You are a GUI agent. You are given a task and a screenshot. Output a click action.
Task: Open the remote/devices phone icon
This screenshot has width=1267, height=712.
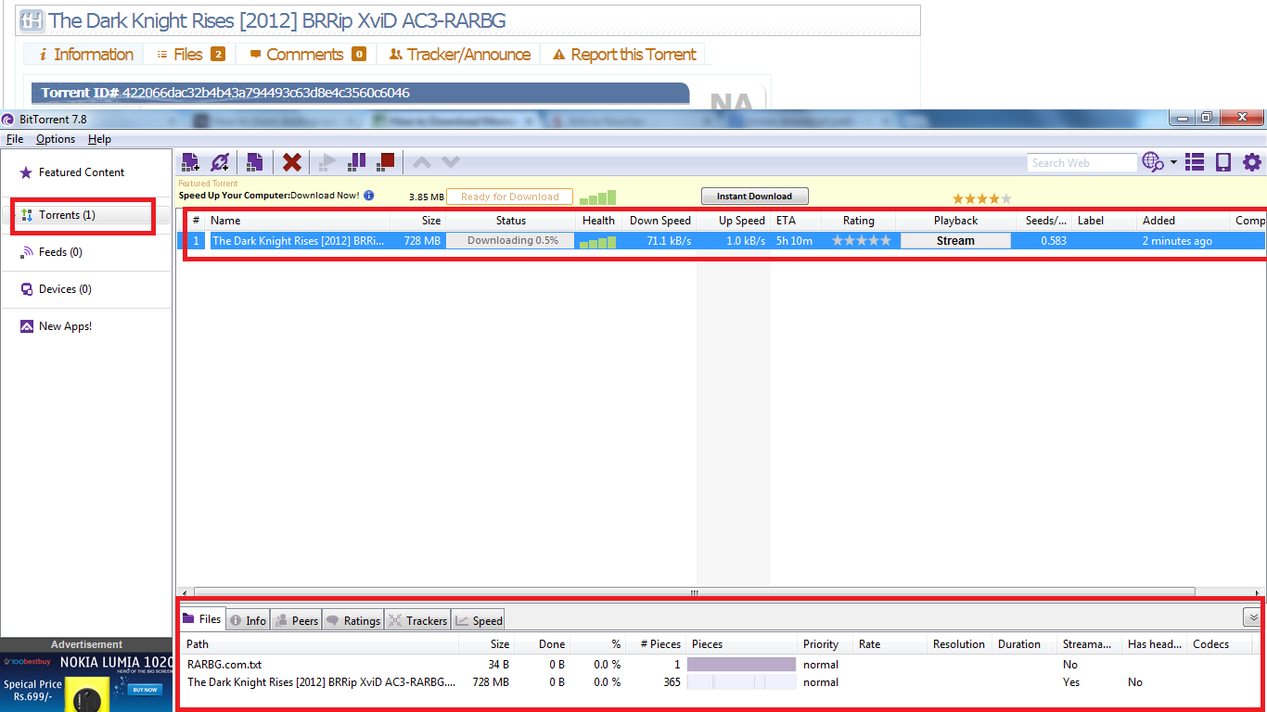[x=1223, y=162]
